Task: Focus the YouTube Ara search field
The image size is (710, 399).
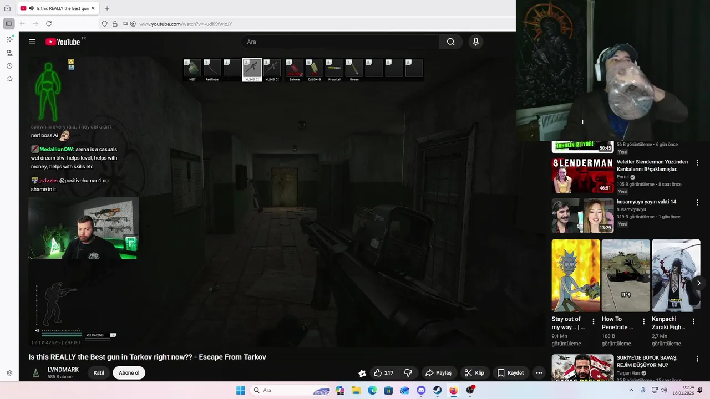Action: click(x=340, y=42)
